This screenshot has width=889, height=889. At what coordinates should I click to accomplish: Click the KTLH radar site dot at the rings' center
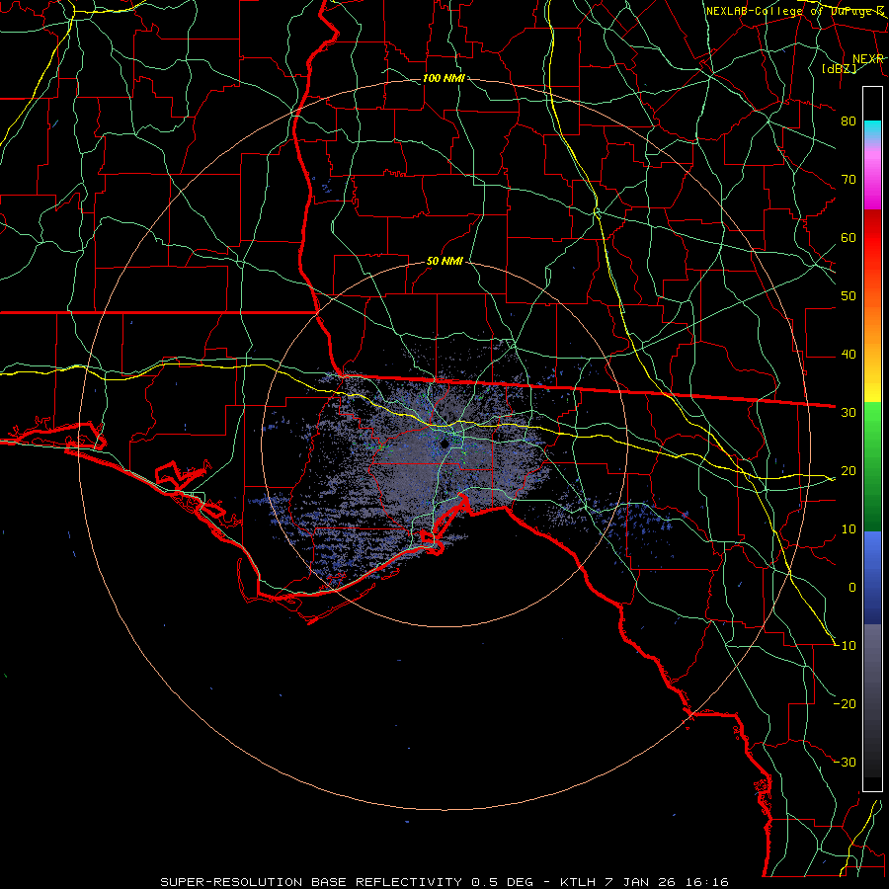[x=444, y=444]
